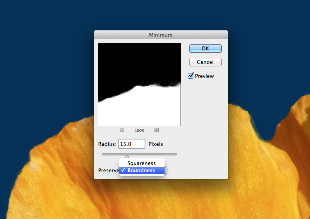Choose Squareness from the Preserve menu
Viewport: 310px width, 219px height.
pos(141,163)
